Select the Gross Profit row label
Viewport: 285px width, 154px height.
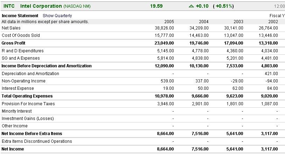coord(13,43)
